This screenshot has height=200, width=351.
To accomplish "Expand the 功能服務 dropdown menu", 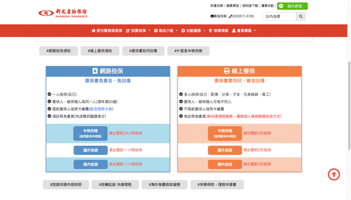I will 193,31.
